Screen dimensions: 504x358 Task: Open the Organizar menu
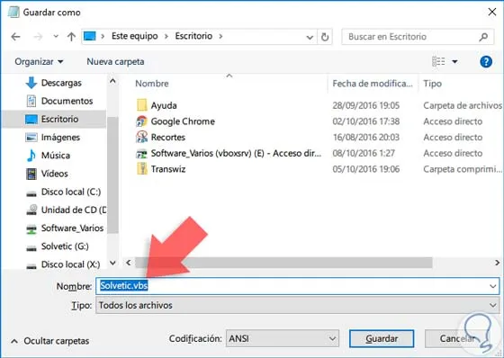tap(39, 61)
